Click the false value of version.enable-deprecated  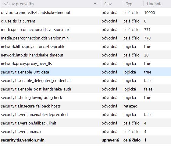click(148, 114)
